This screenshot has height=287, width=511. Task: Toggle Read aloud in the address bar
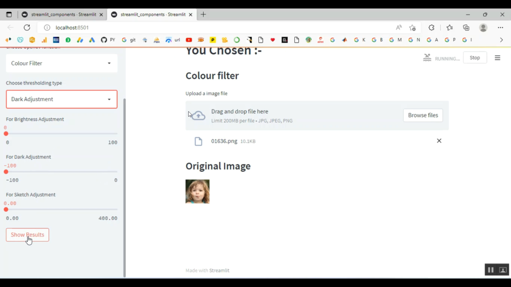pyautogui.click(x=399, y=28)
